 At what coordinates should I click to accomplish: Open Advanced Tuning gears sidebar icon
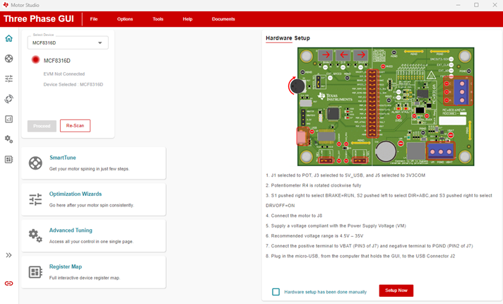8,139
